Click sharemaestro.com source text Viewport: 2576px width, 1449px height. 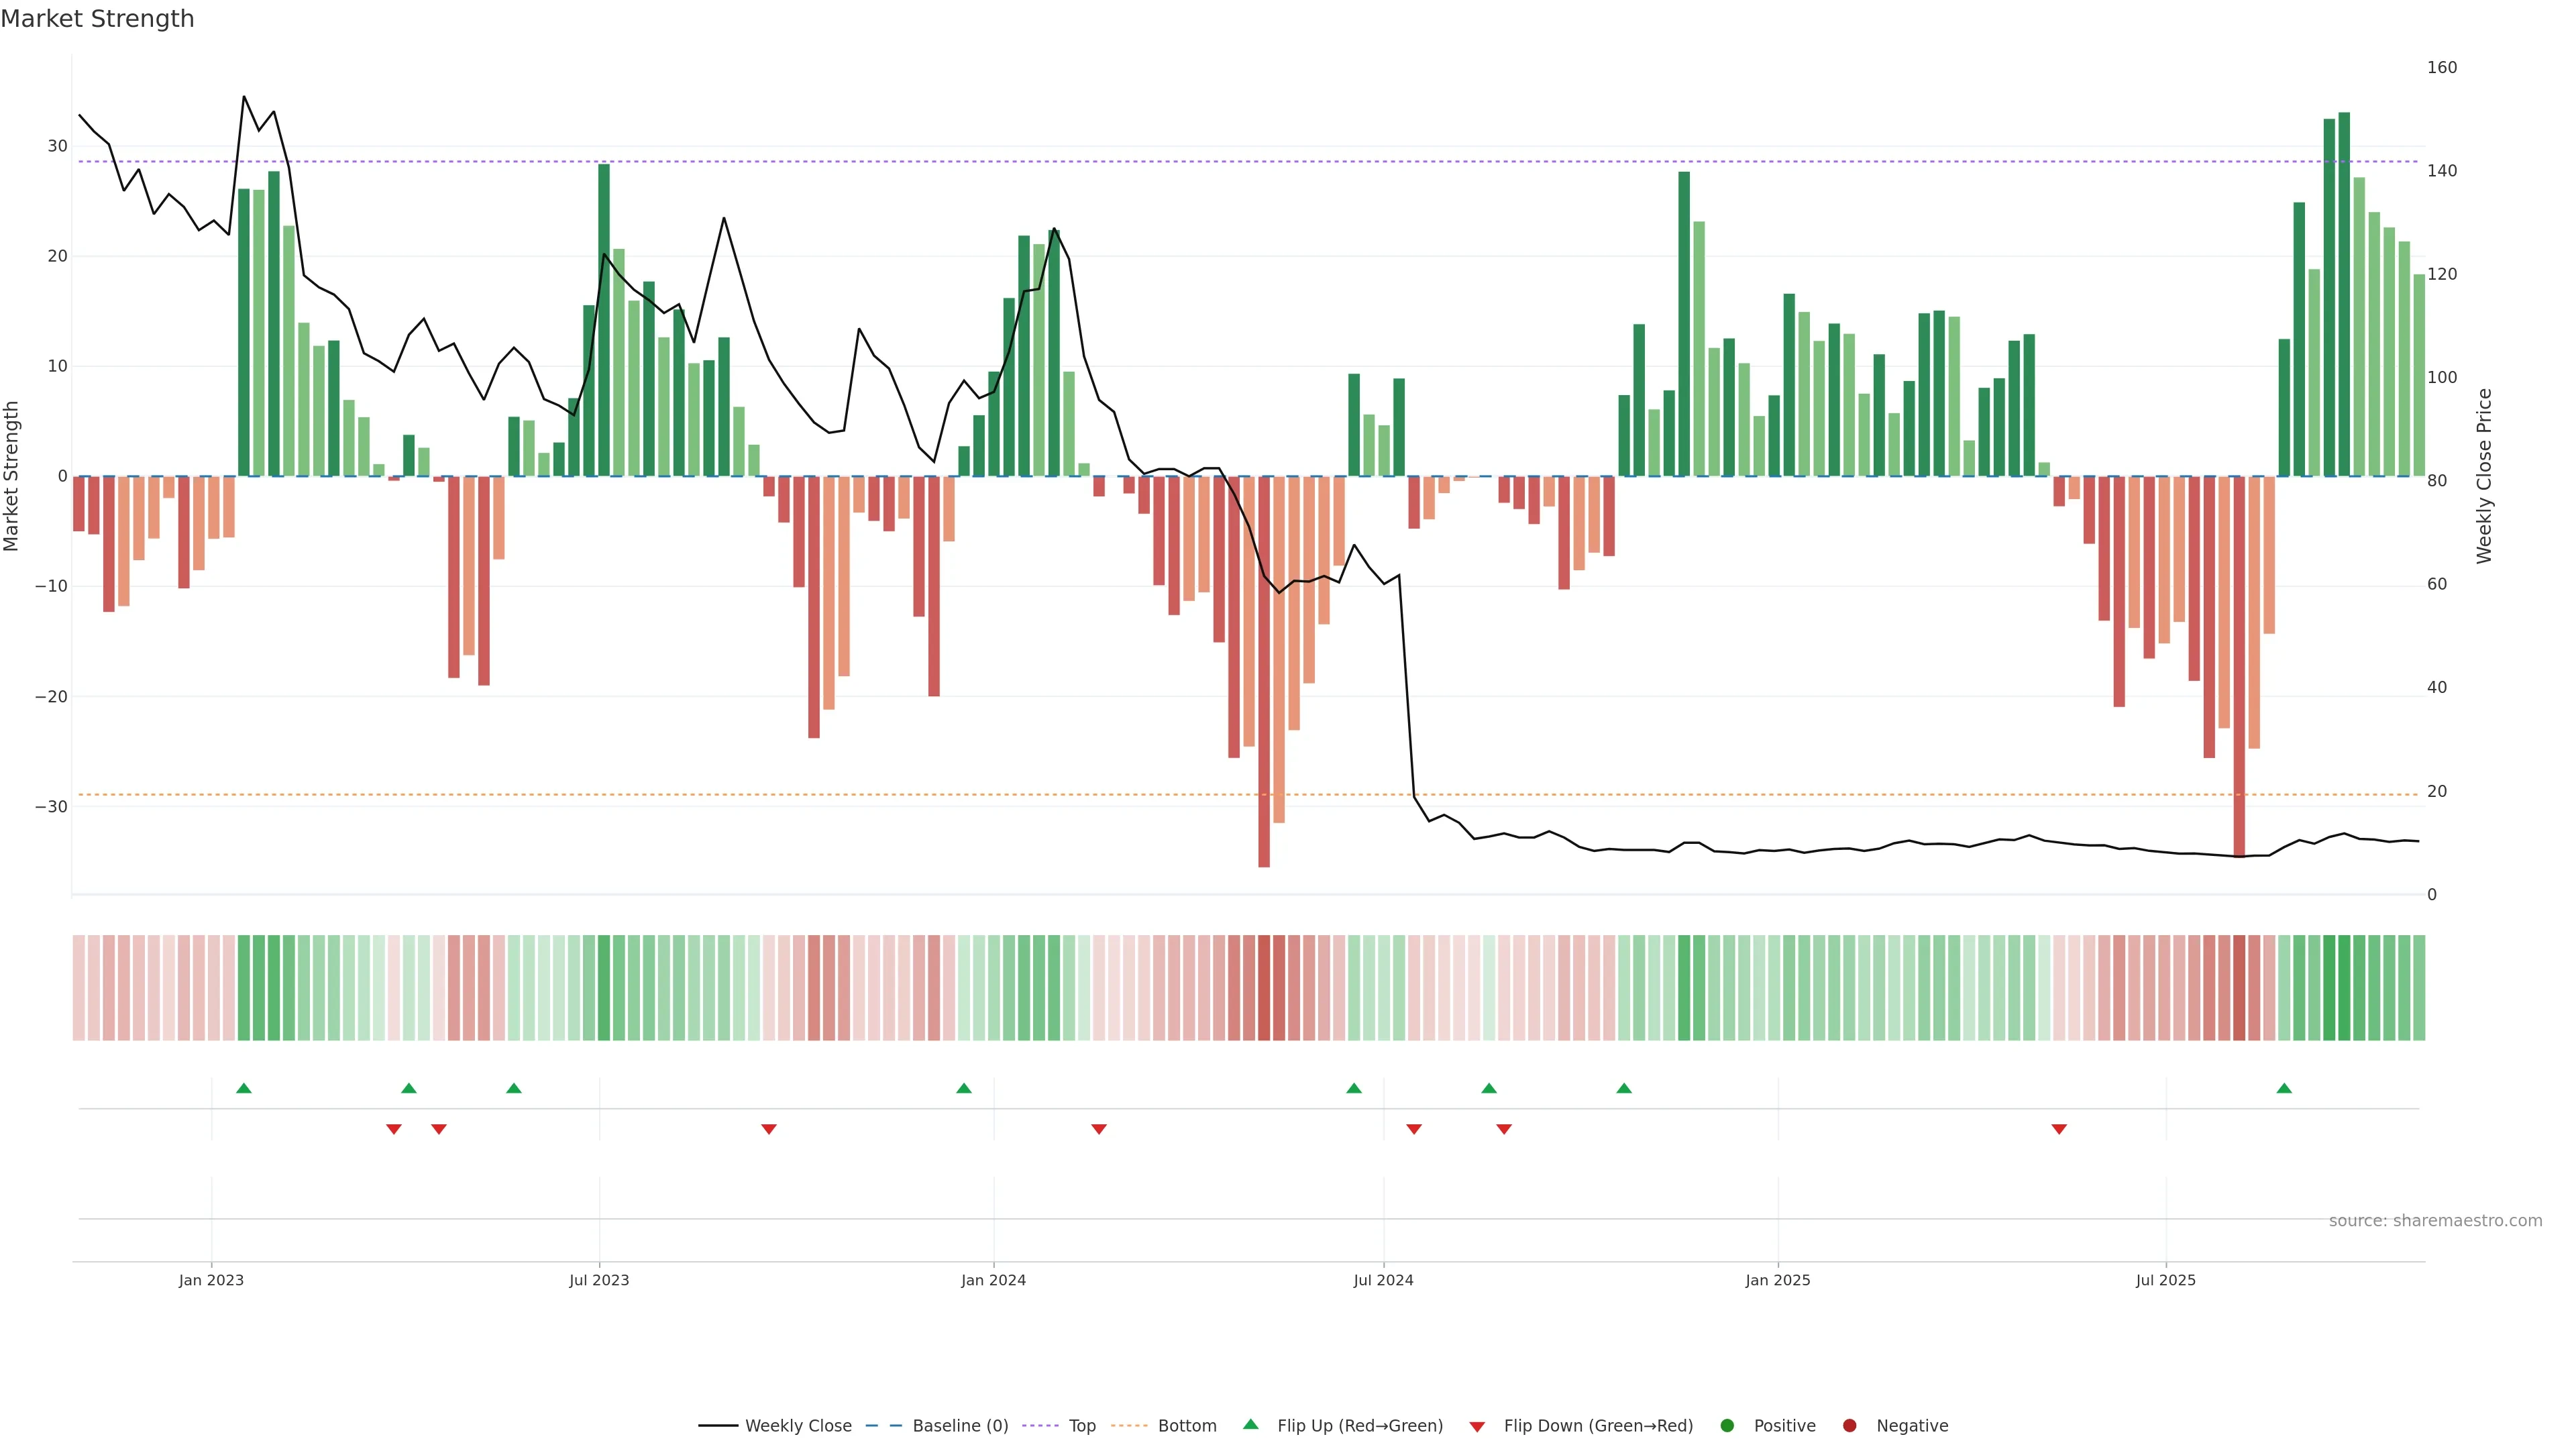click(2435, 1220)
